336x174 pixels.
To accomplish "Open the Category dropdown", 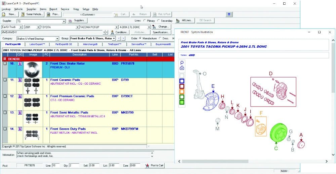I will click(x=57, y=39).
